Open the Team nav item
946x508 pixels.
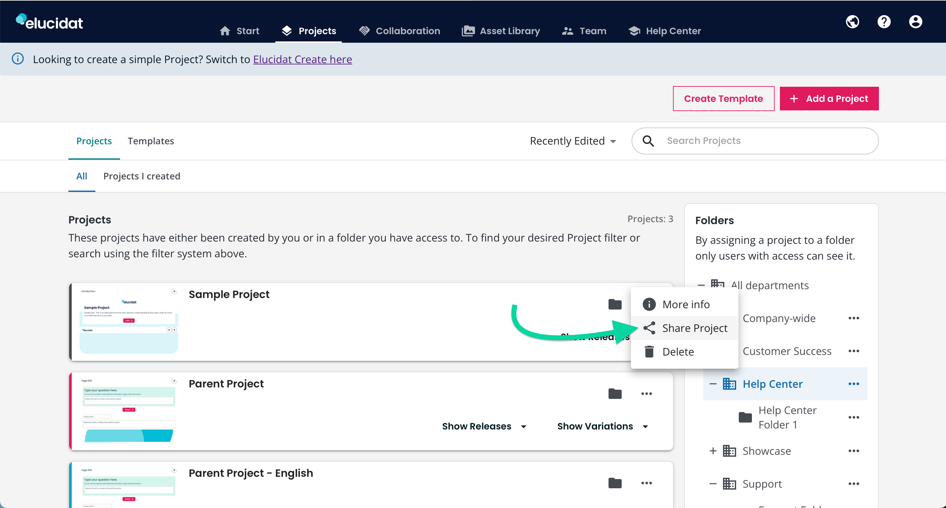tap(584, 31)
